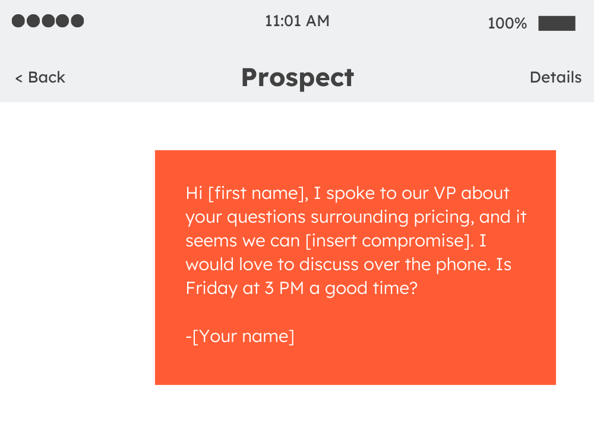594x424 pixels.
Task: Tap the last signal strength dot
Action: (77, 21)
